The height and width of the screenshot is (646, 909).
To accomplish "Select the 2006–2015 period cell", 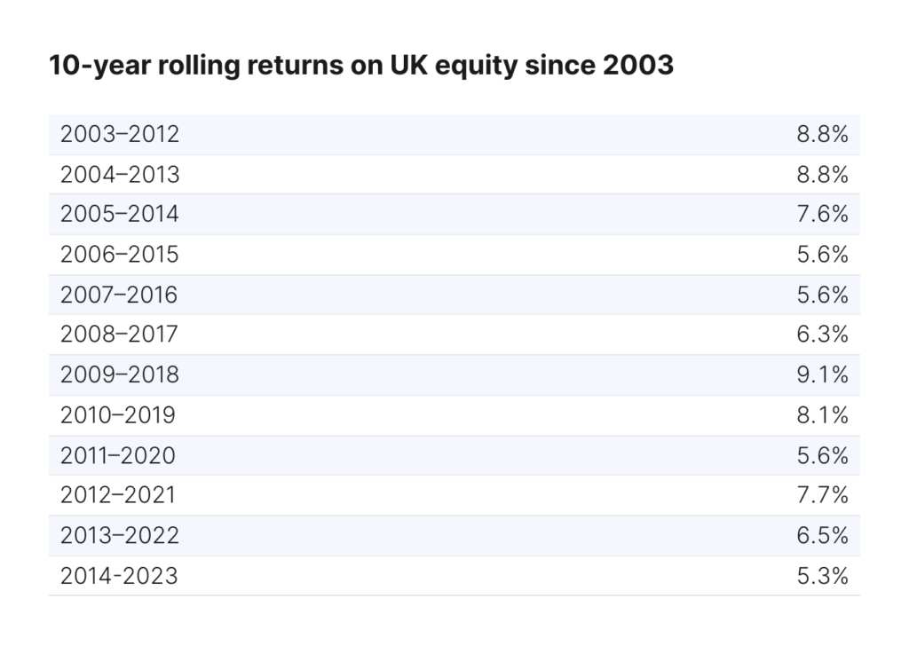I will [120, 255].
